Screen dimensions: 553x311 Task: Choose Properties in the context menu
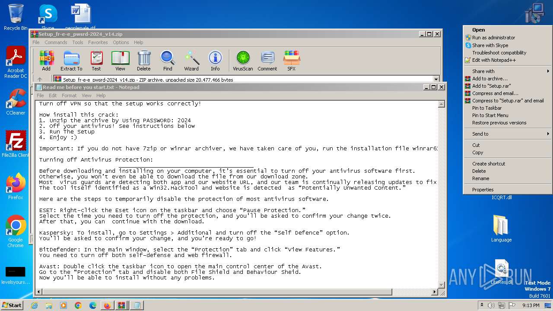click(x=508, y=190)
